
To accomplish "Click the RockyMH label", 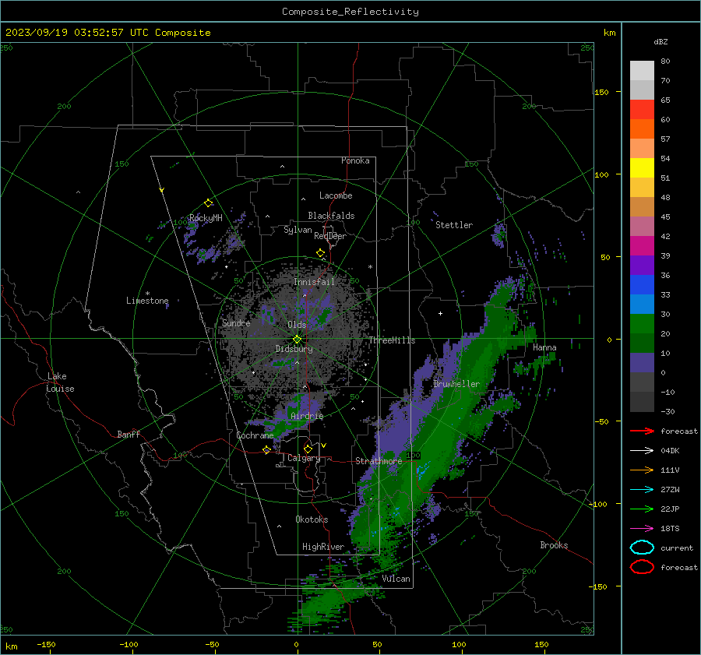I will click(206, 218).
